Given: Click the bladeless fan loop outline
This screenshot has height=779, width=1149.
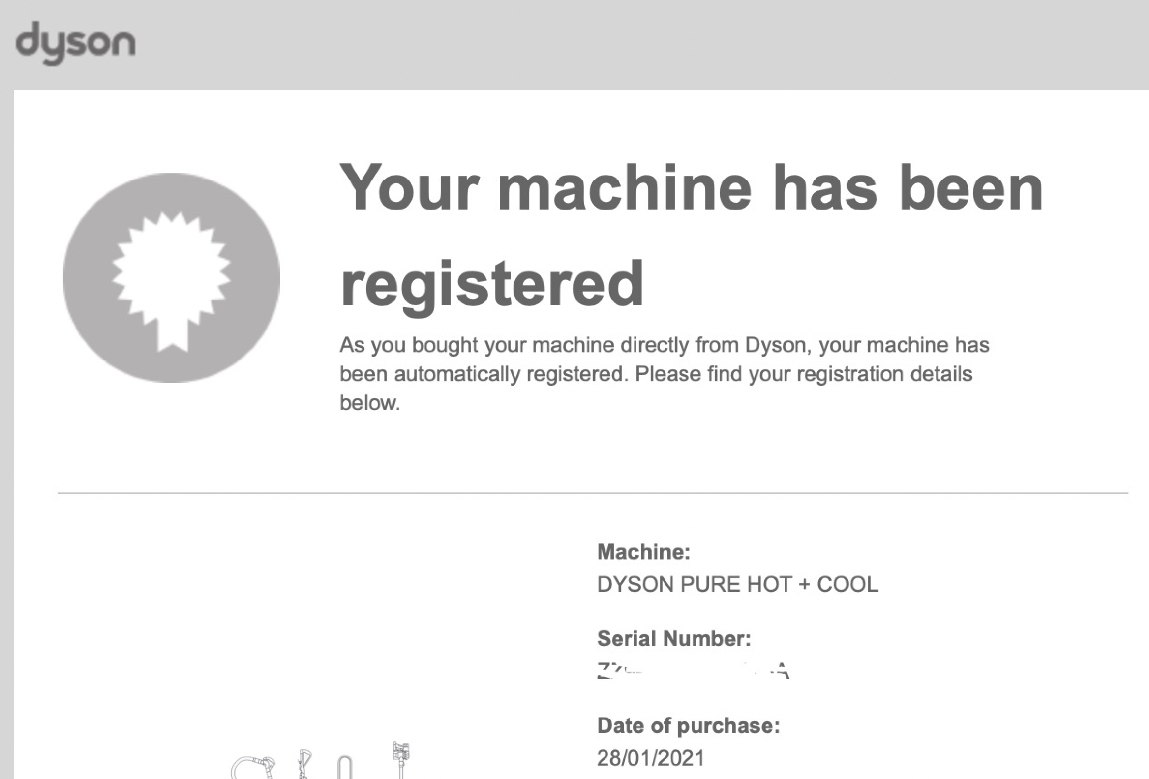Looking at the screenshot, I should coord(344,767).
